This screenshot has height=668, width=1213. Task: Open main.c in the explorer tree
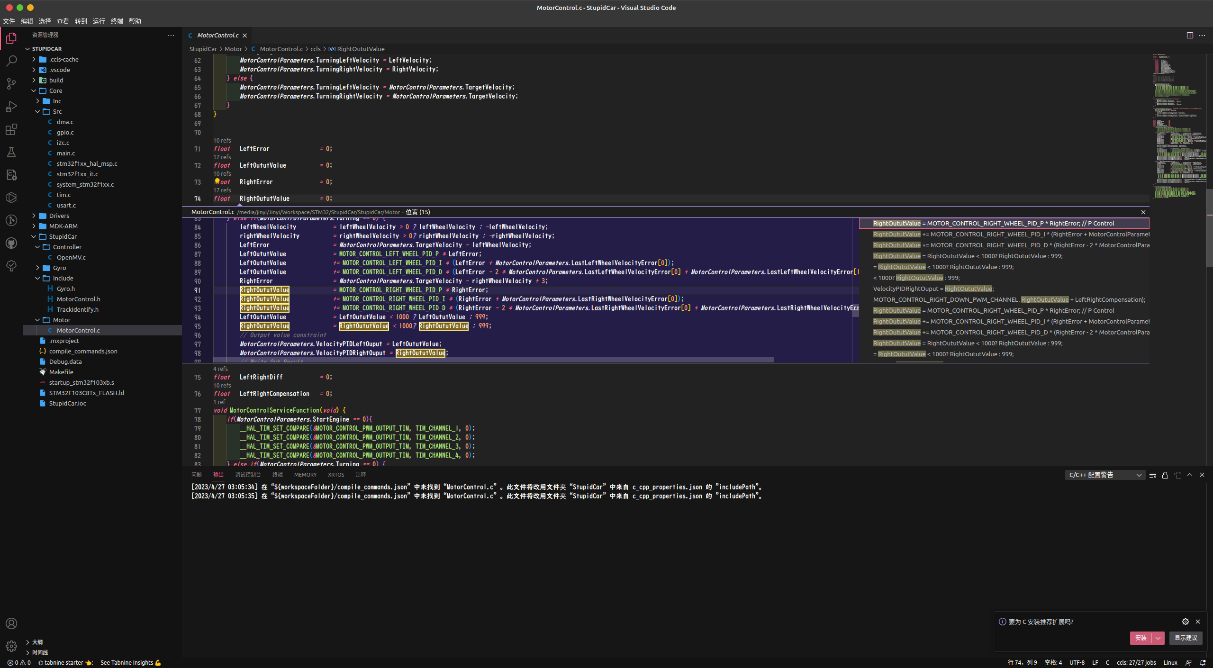(66, 153)
